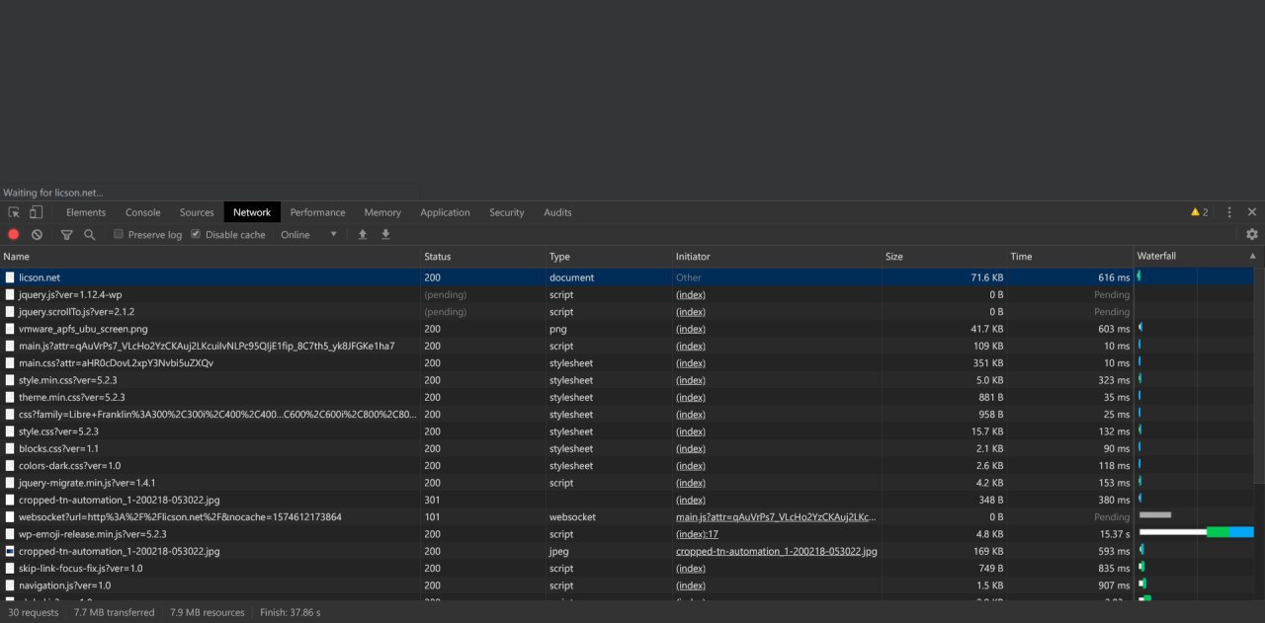This screenshot has width=1265, height=623.
Task: Open Network settings gear icon
Action: click(1252, 235)
